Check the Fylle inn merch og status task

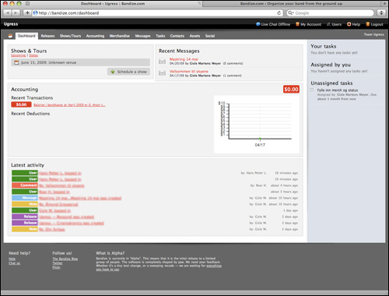pyautogui.click(x=312, y=90)
